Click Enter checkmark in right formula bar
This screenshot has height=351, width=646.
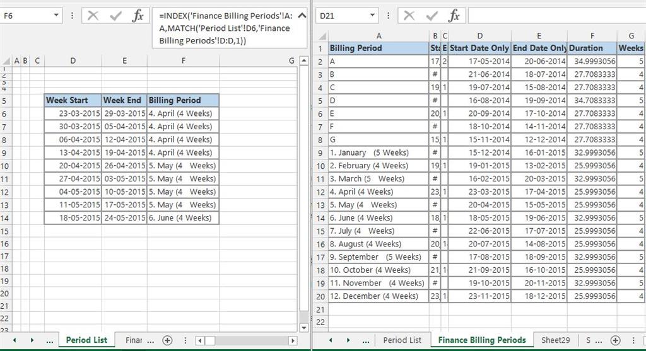[x=432, y=16]
